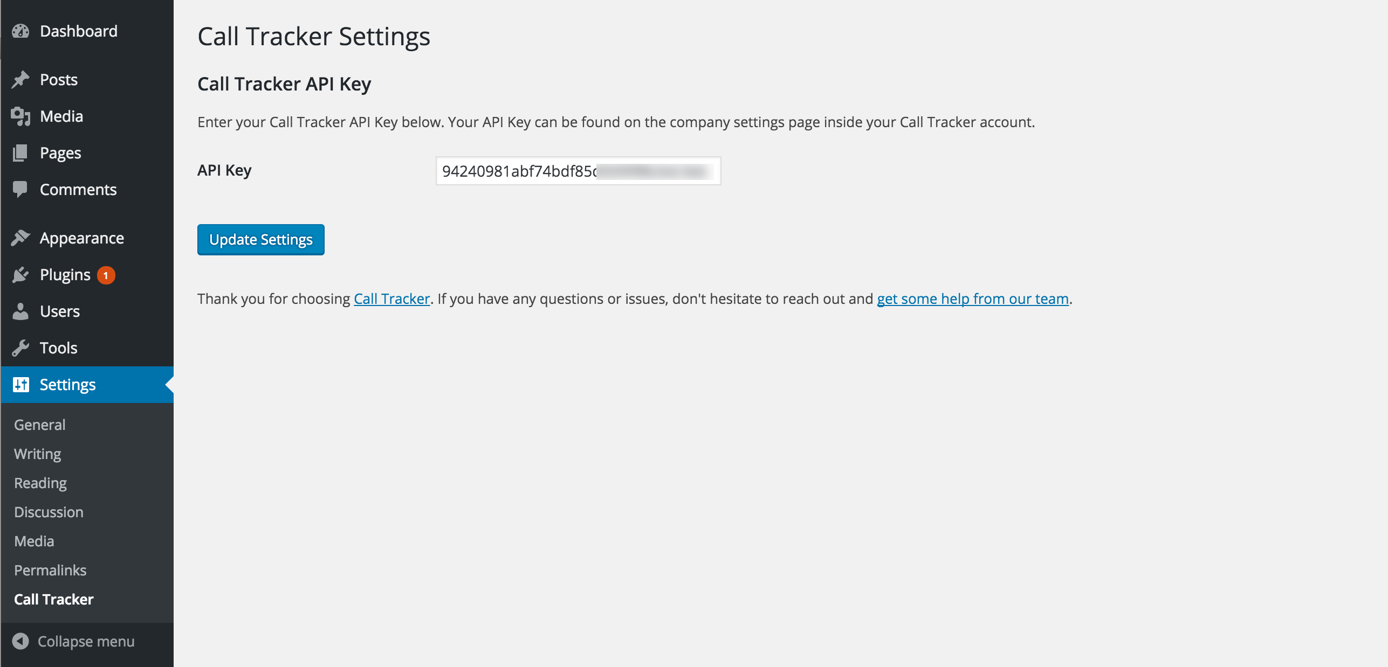Click the Update Settings button
The height and width of the screenshot is (667, 1388).
[x=260, y=239]
